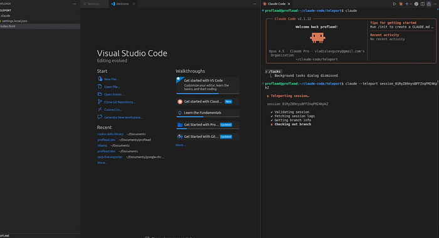Click 'Visual Studio Code' welcome heading
439x238 pixels.
coord(132,53)
